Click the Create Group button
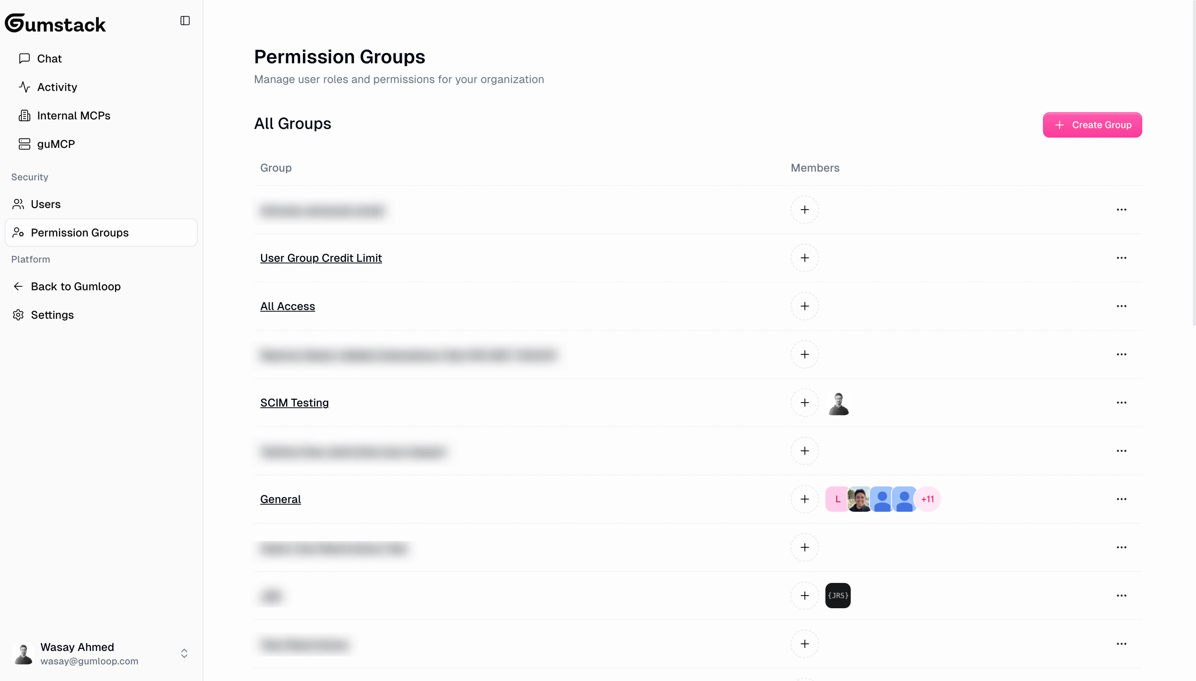 click(x=1092, y=125)
